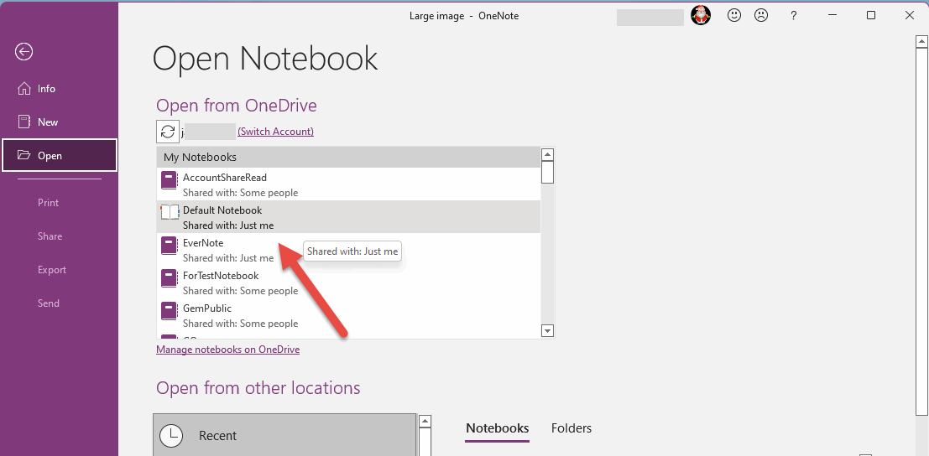The image size is (929, 456).
Task: Open Manage notebooks on OneDrive link
Action: [x=227, y=350]
